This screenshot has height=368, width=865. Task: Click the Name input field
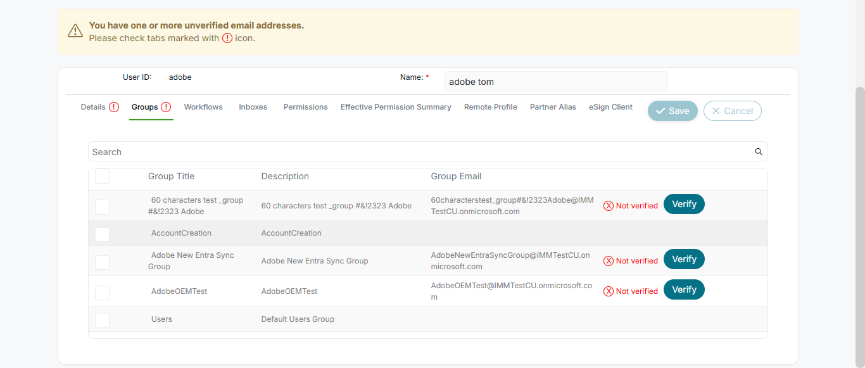[x=555, y=82]
